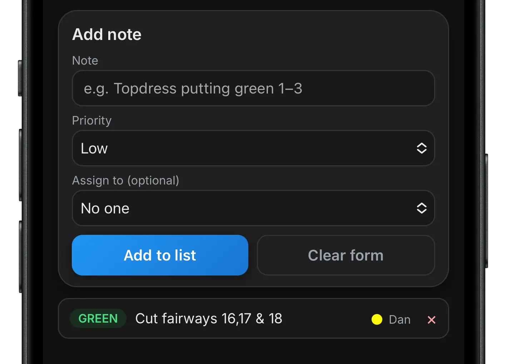Click the chevron arrows in the Priority selector
This screenshot has width=507, height=364.
(x=422, y=148)
